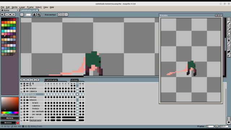The height and width of the screenshot is (130, 231).
Task: Select the Blur tool
Action: tap(228, 55)
